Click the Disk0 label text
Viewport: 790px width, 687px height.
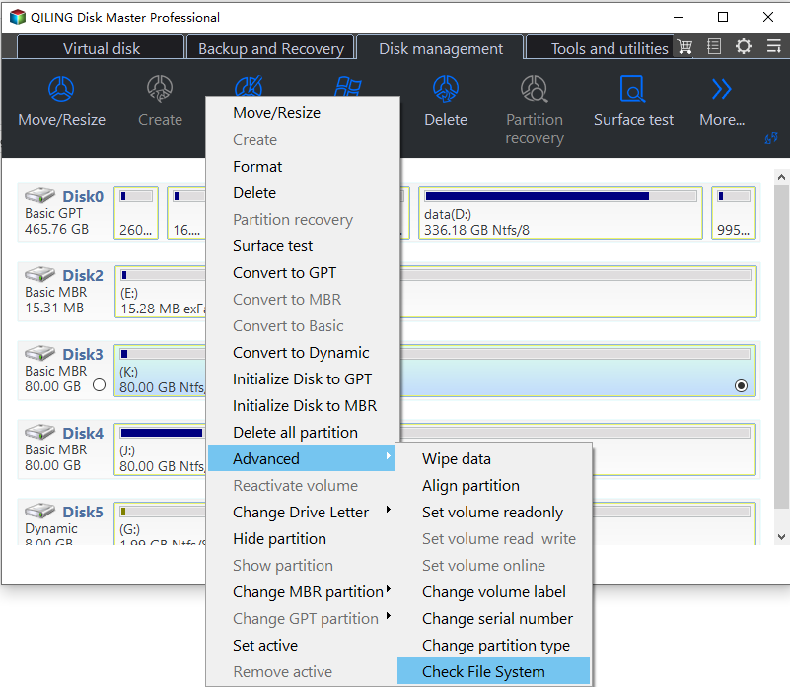pos(83,196)
